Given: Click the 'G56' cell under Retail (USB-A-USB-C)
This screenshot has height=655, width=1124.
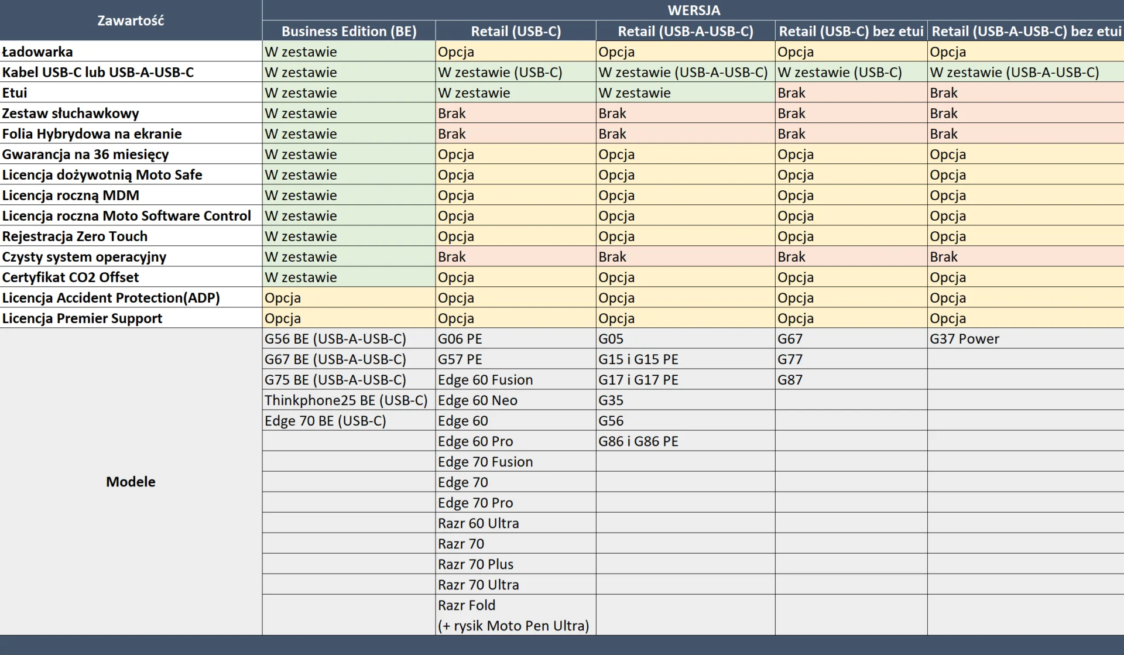Looking at the screenshot, I should point(686,420).
